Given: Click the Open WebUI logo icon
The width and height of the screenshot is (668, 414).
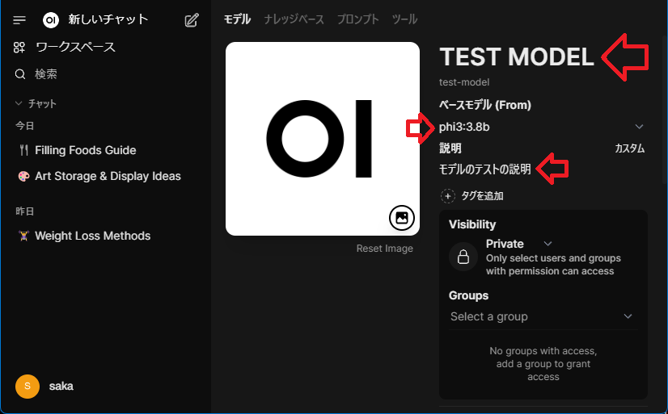Looking at the screenshot, I should (51, 20).
